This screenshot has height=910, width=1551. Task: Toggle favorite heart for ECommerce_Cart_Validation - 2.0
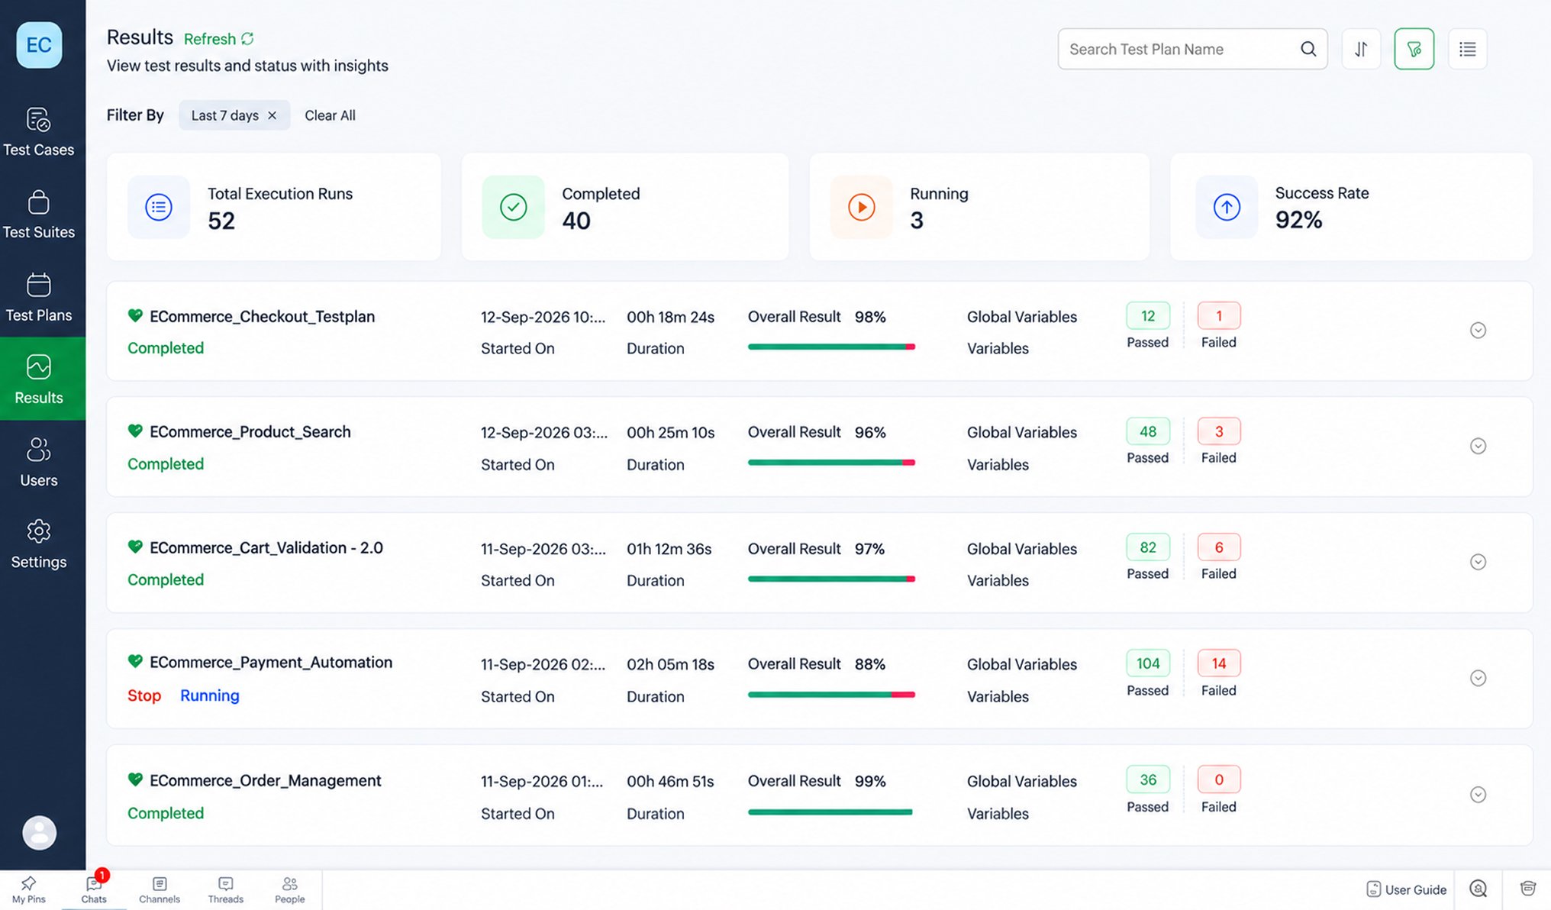135,547
